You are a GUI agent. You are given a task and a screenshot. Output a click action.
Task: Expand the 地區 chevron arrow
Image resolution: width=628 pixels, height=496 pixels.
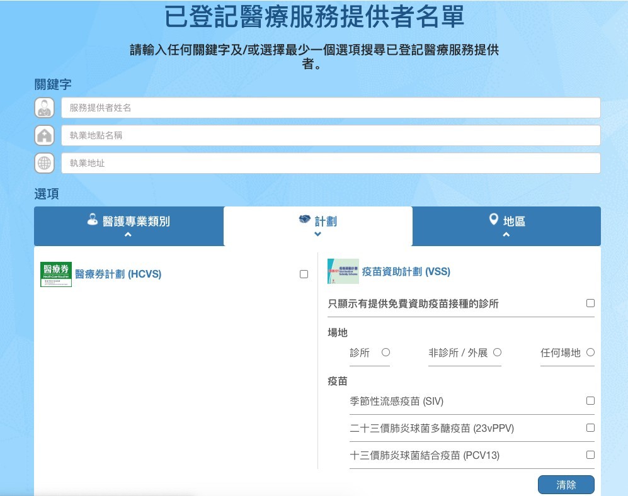[x=506, y=235]
